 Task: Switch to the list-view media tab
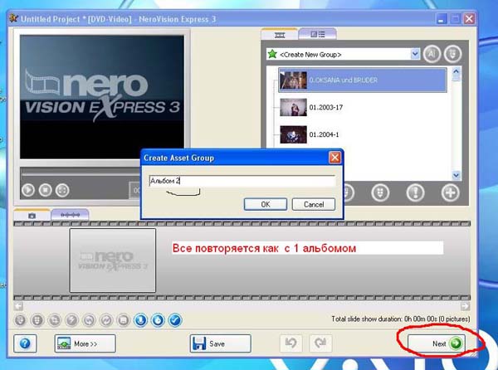click(x=318, y=34)
